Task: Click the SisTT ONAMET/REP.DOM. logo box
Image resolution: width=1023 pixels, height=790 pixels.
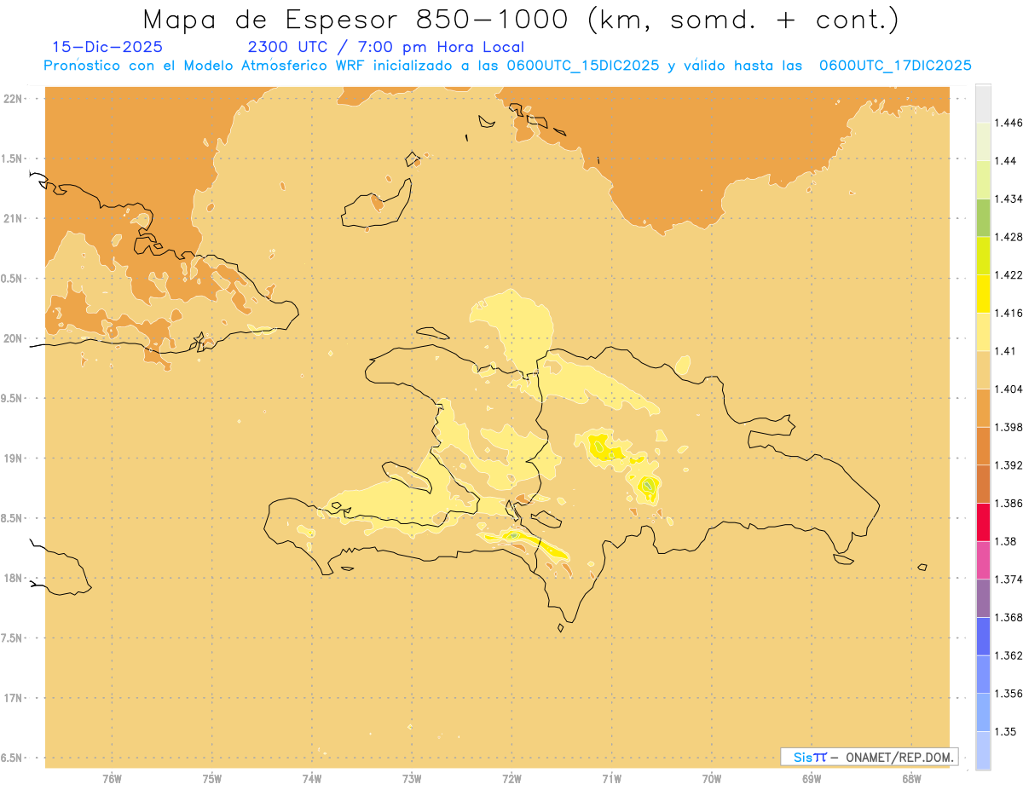Action: tap(869, 757)
